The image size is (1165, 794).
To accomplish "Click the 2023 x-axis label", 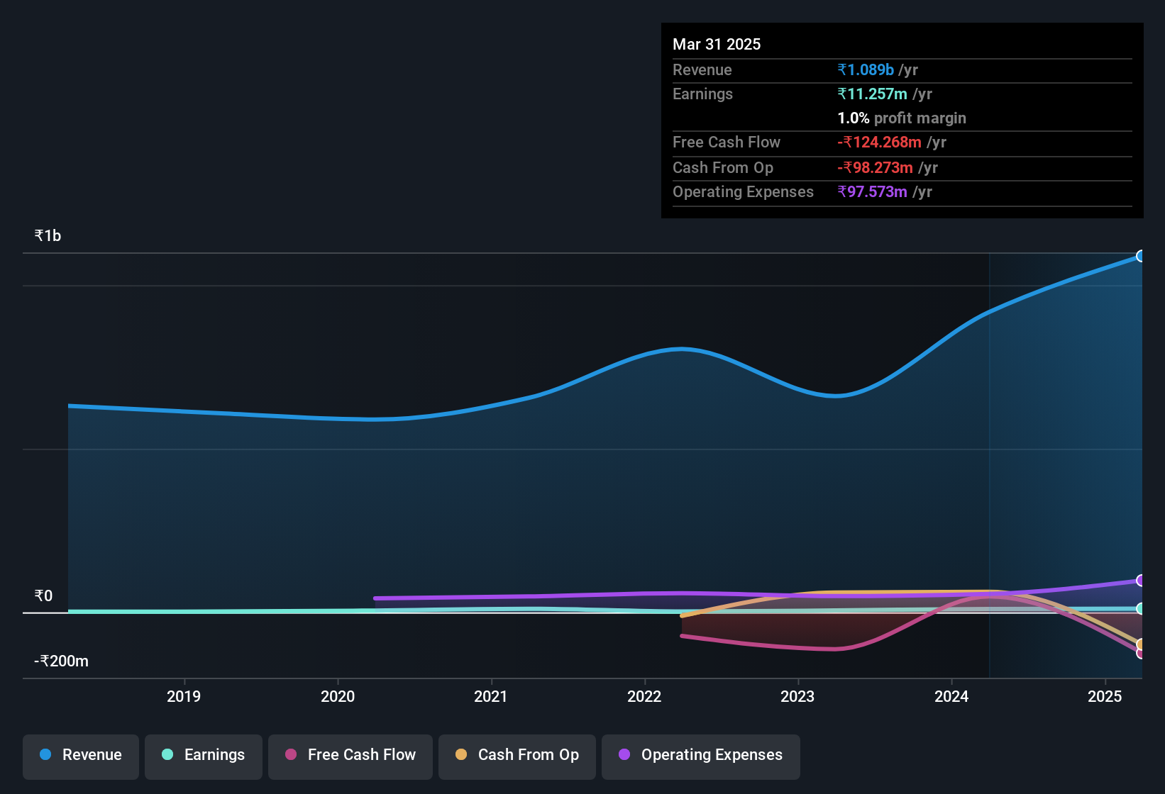I will click(x=797, y=696).
